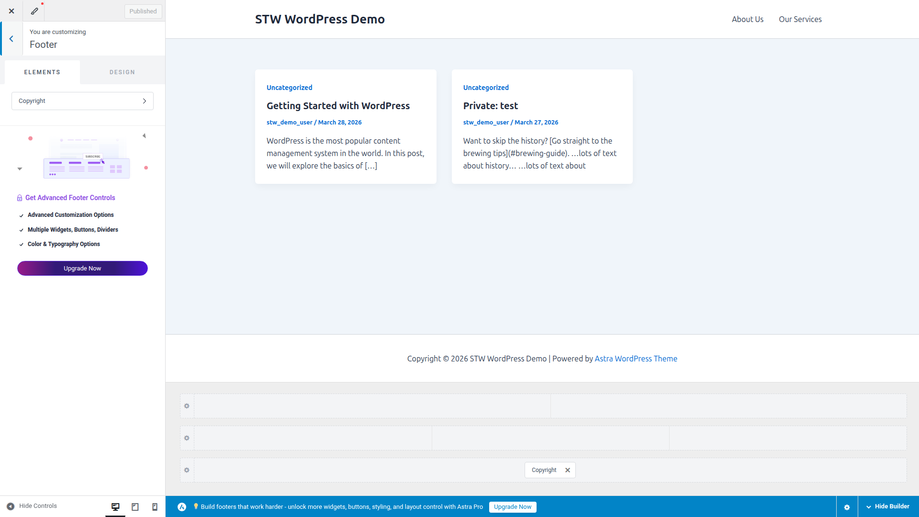Click the Copyright row in Elements list
The height and width of the screenshot is (517, 919).
tap(82, 101)
